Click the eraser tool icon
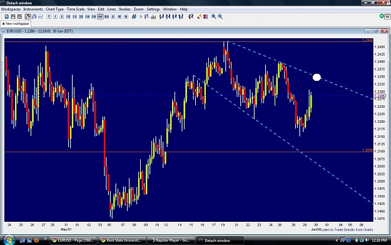The image size is (391, 245). (199, 17)
